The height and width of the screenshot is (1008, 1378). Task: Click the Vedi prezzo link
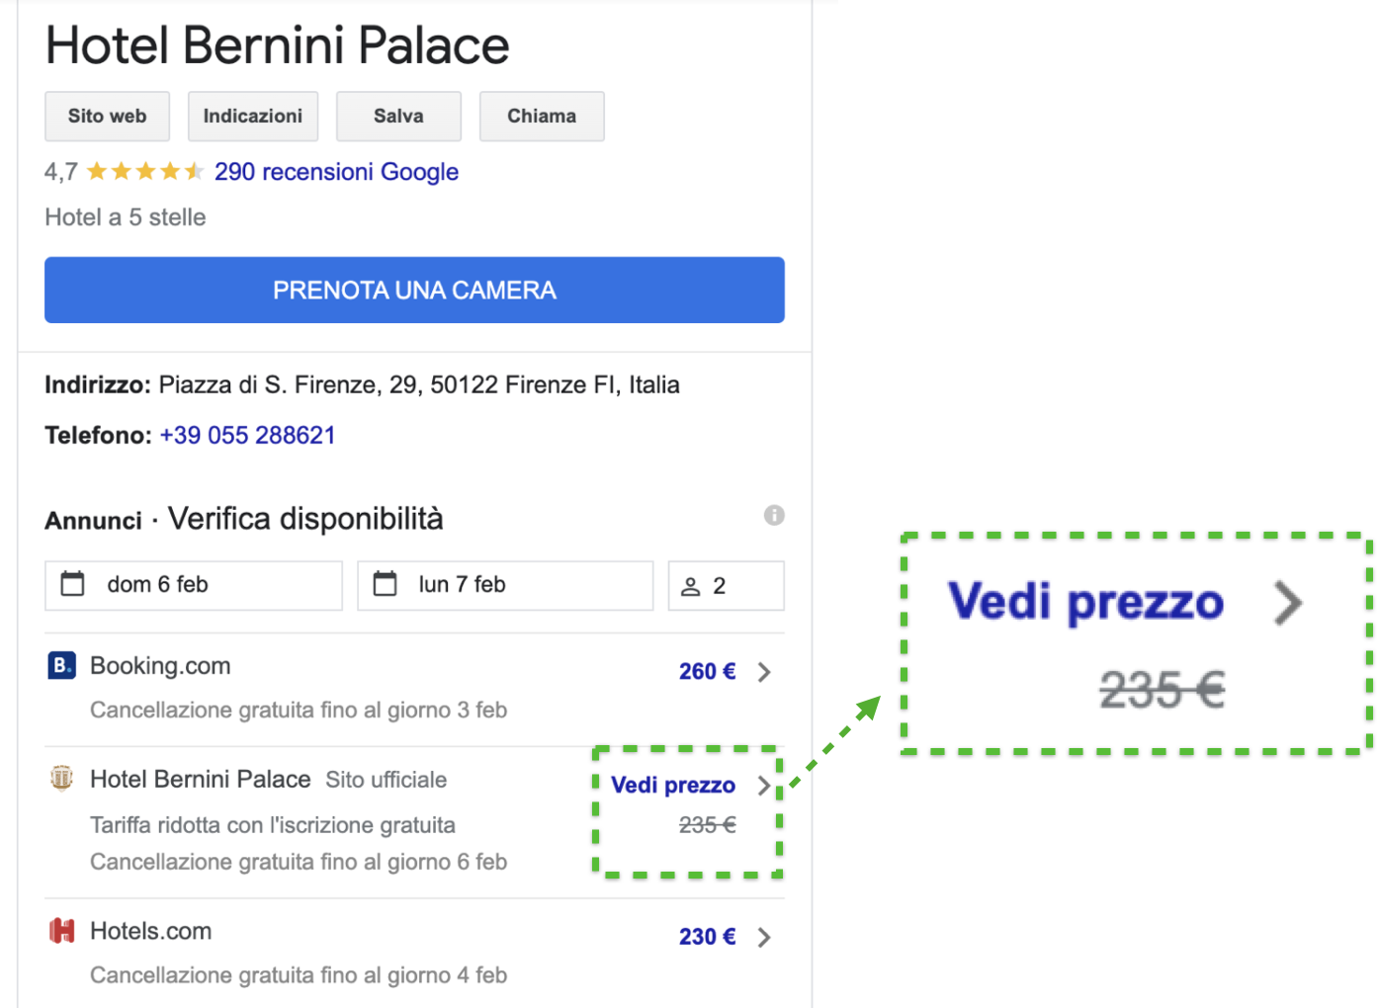(x=673, y=786)
